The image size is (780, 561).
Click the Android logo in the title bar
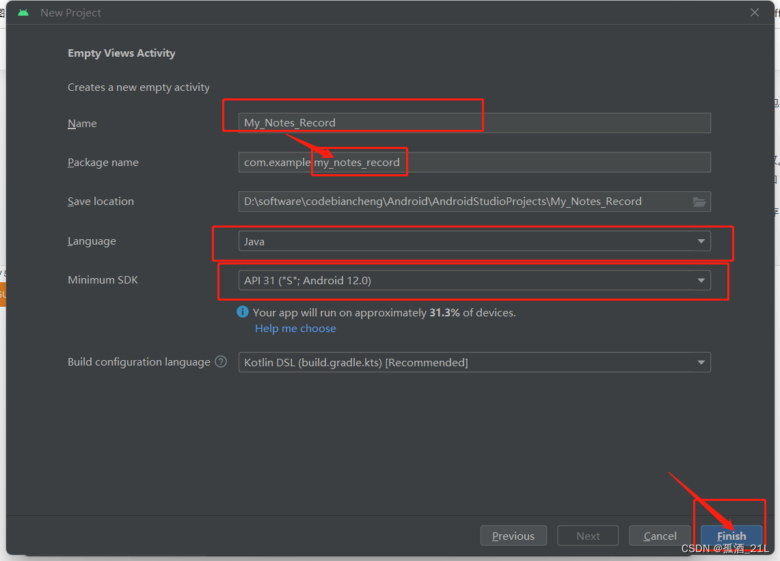coord(23,12)
